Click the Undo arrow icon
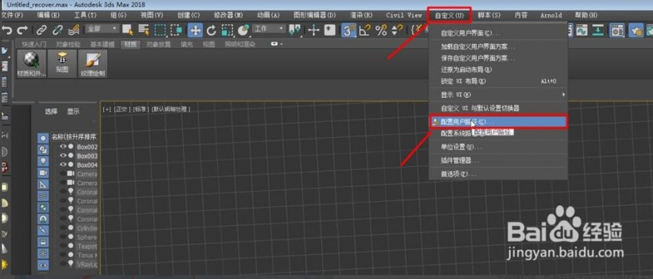653x279 pixels. [x=7, y=30]
